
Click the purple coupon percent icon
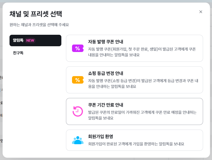(x=77, y=48)
